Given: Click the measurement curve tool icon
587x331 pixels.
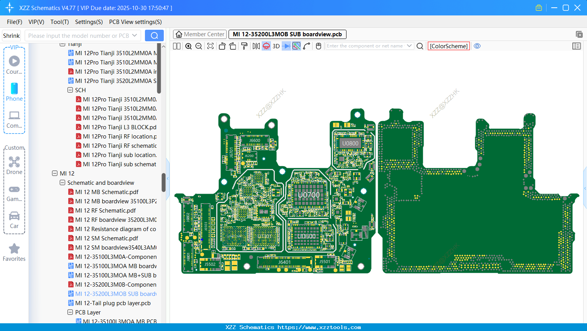Looking at the screenshot, I should (x=307, y=46).
